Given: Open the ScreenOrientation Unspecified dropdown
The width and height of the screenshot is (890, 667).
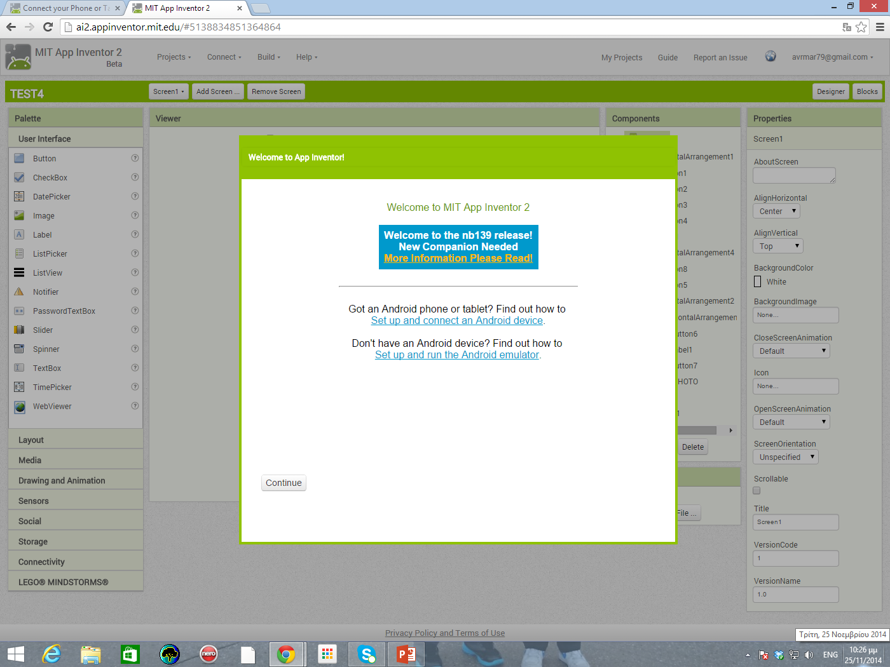Looking at the screenshot, I should pos(786,457).
